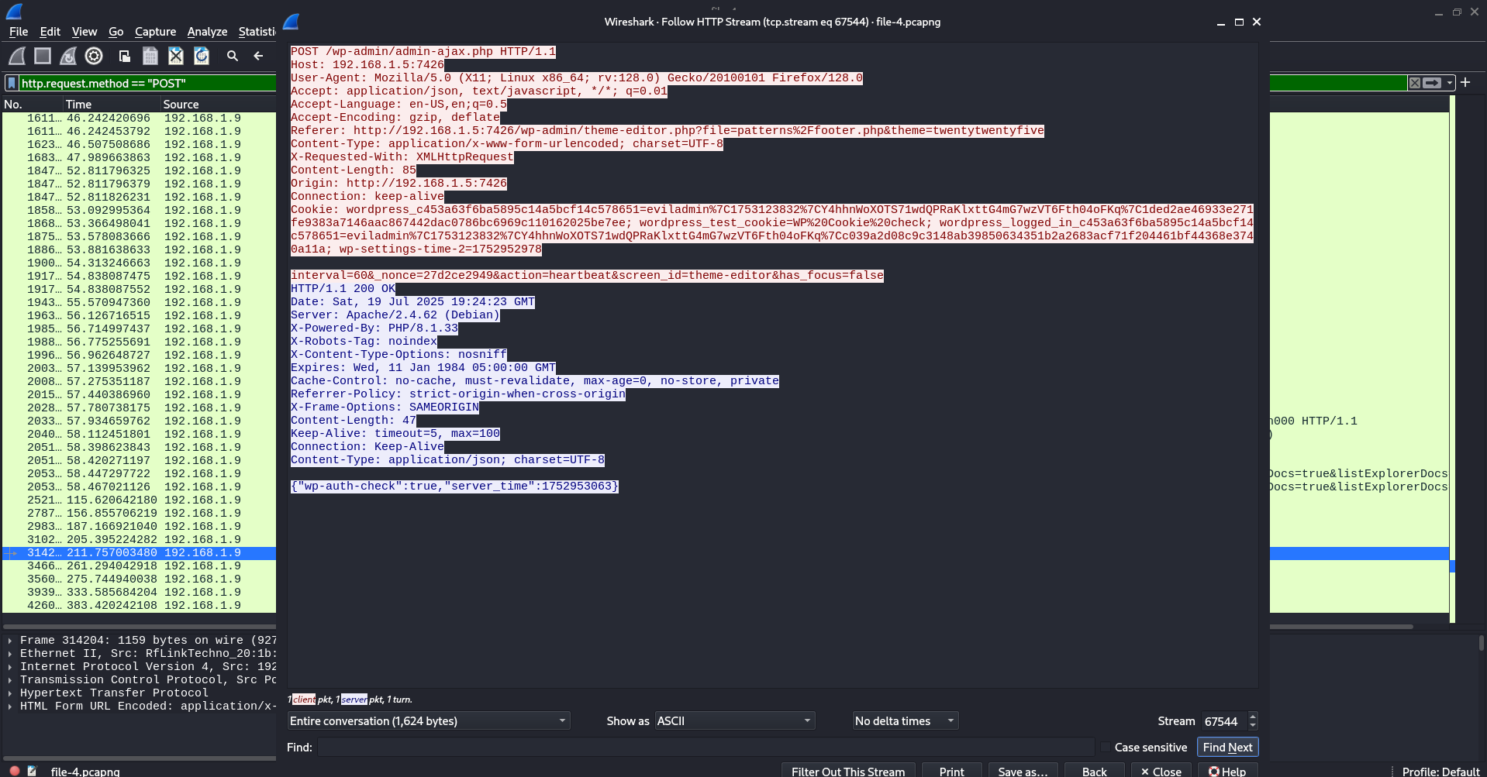Click the Back button

1094,772
